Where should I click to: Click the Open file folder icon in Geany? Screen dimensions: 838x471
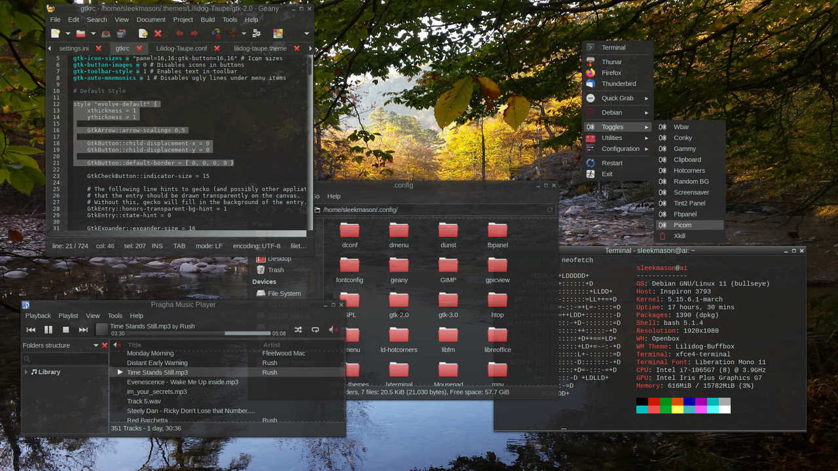[81, 33]
